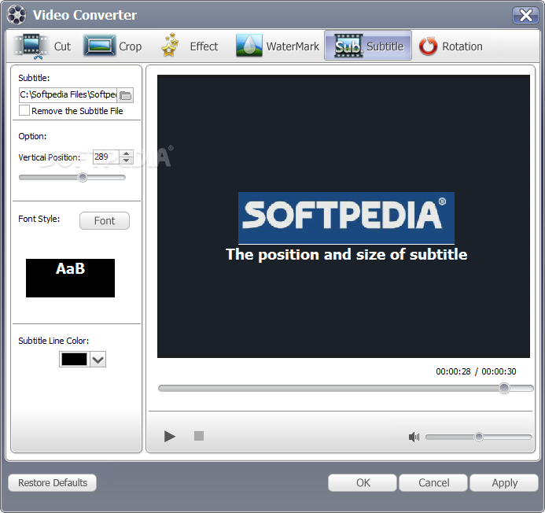
Task: Click the 00:00:28 elapsed time text
Action: pos(453,371)
